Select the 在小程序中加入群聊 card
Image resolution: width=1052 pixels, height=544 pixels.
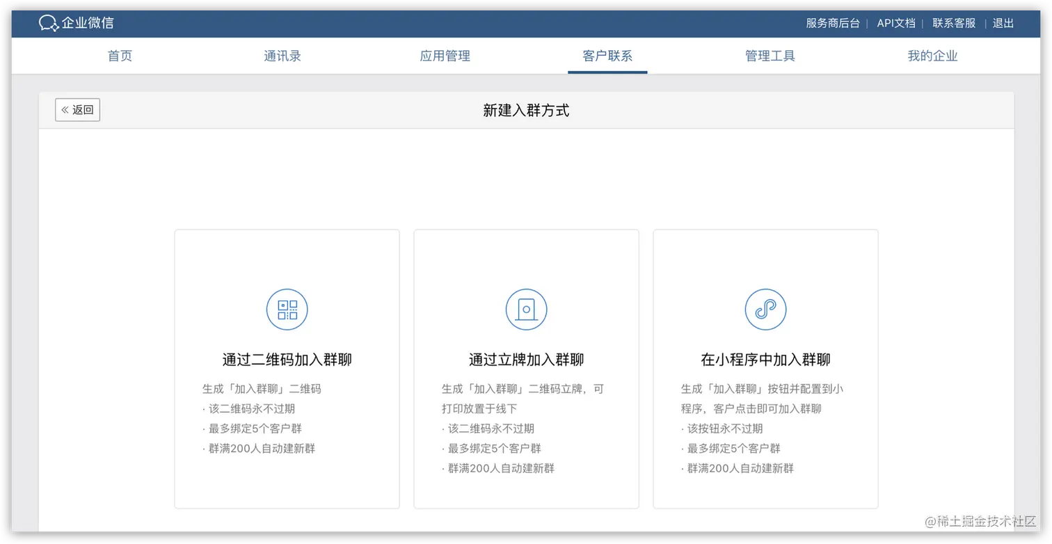(765, 369)
